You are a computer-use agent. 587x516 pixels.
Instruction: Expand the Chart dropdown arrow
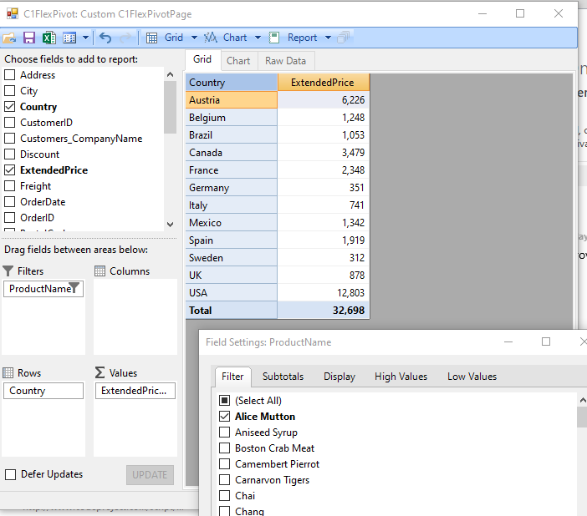coord(258,38)
